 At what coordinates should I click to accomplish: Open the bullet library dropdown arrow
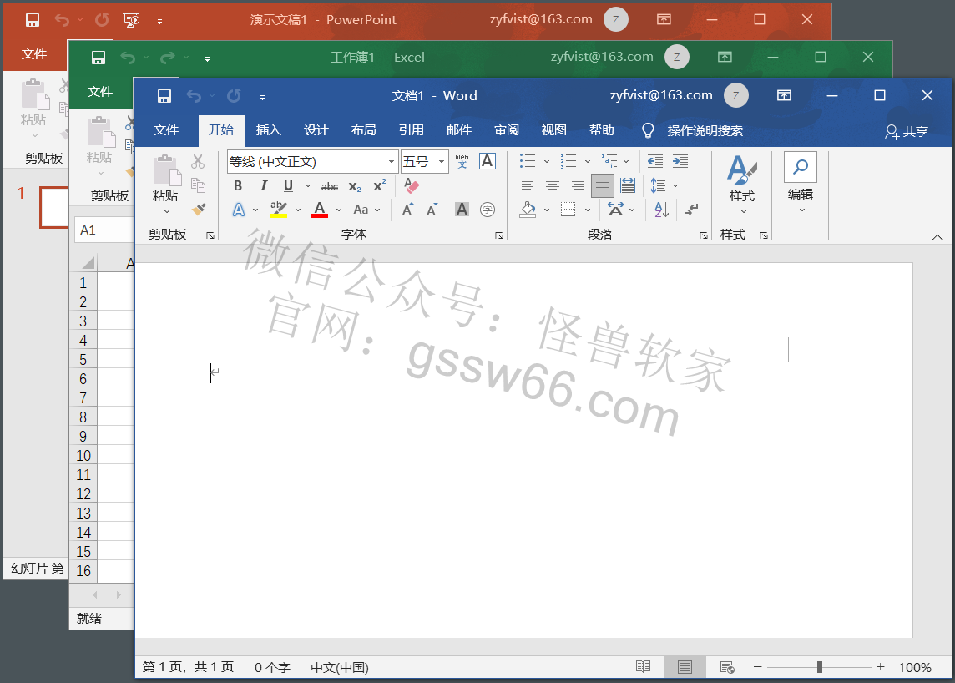click(546, 161)
